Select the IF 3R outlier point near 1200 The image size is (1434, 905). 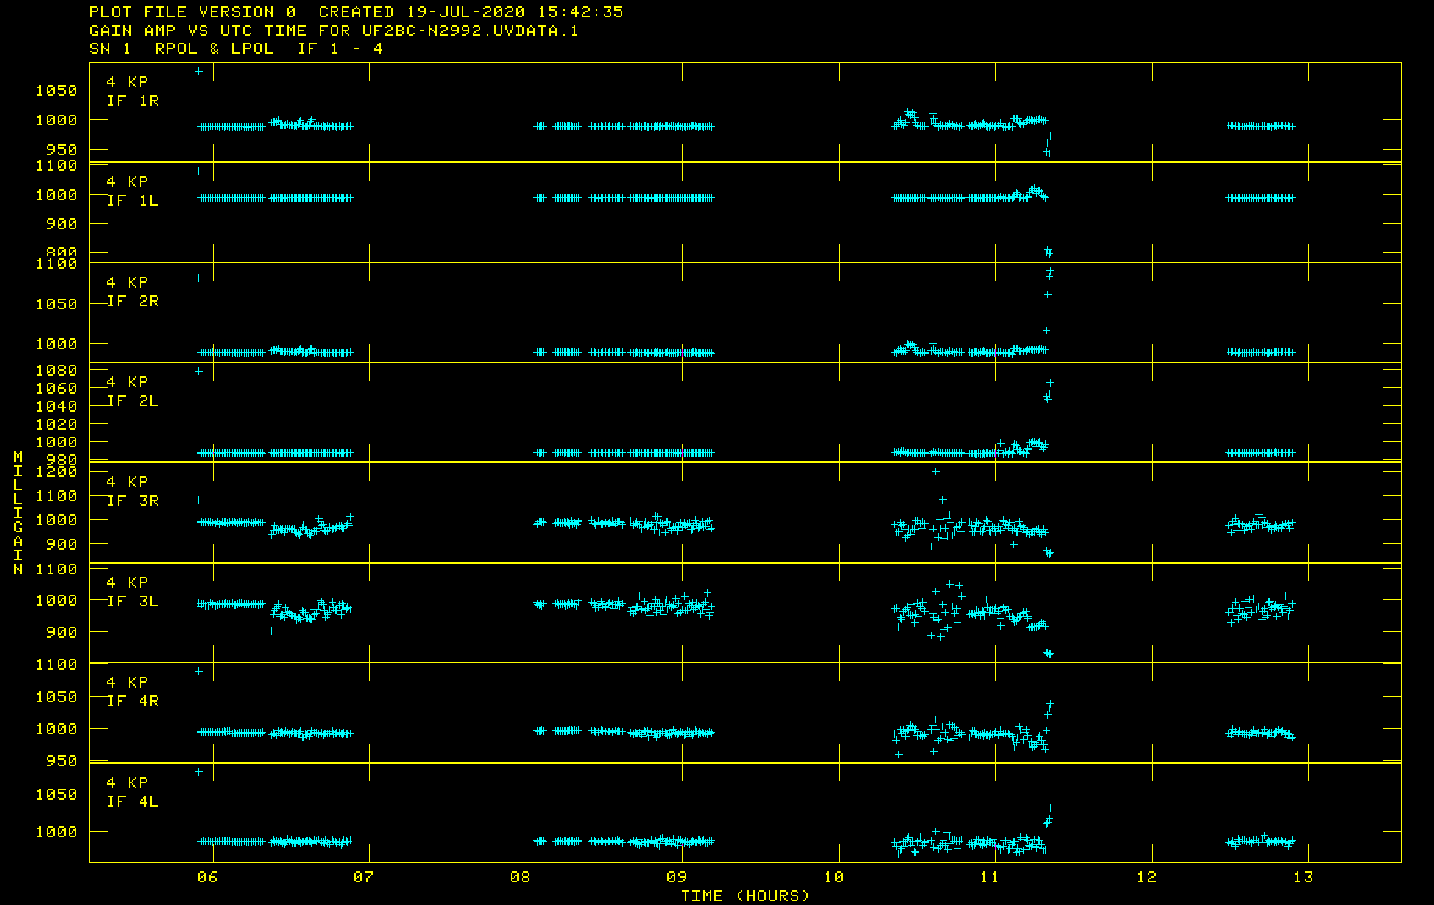tap(936, 471)
